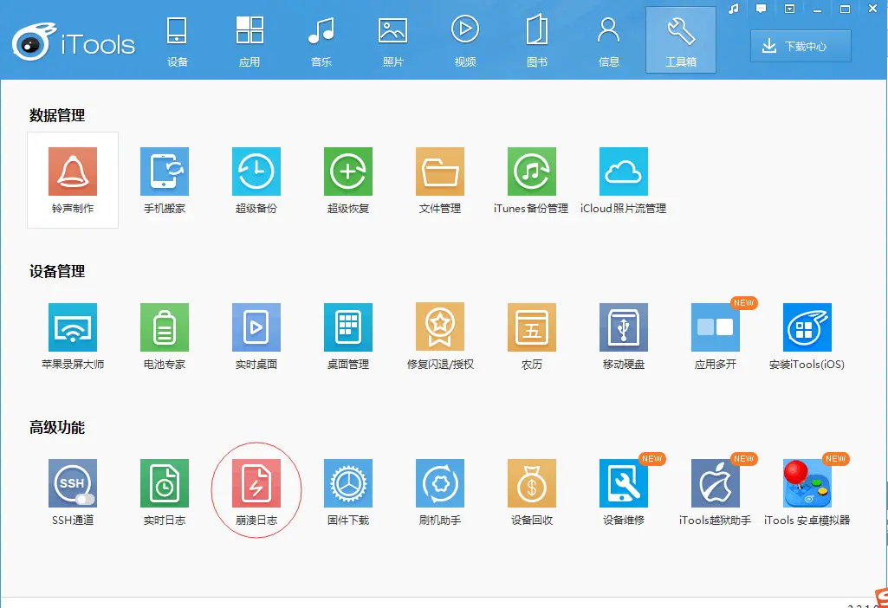Open 电池专家 battery expert
Image resolution: width=888 pixels, height=608 pixels.
pyautogui.click(x=165, y=336)
